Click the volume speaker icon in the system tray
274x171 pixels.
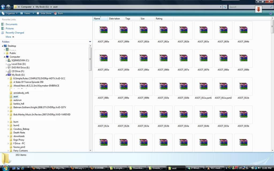click(259, 168)
